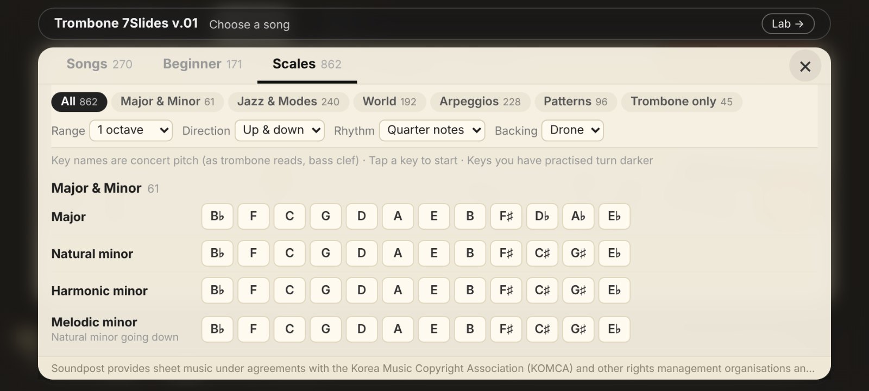Click the Harmonic minor row label
Image resolution: width=869 pixels, height=391 pixels.
point(99,291)
